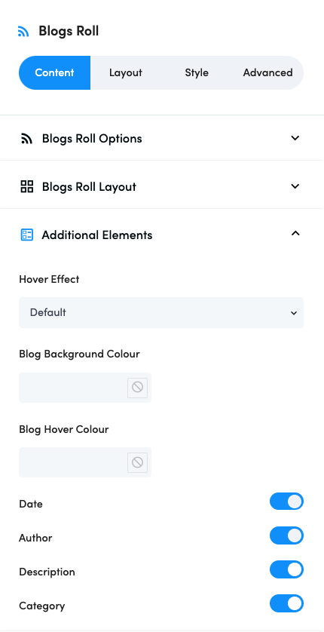Screen dimensions: 324x632
Task: Click the grid icon beside Blogs Roll Layout
Action: coord(27,186)
